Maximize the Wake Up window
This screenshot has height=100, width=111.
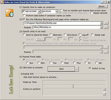[x=105, y=2]
